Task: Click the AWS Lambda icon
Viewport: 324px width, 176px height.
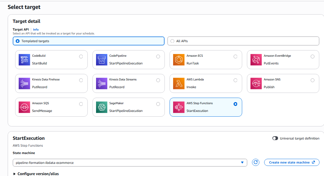Action: pos(179,84)
